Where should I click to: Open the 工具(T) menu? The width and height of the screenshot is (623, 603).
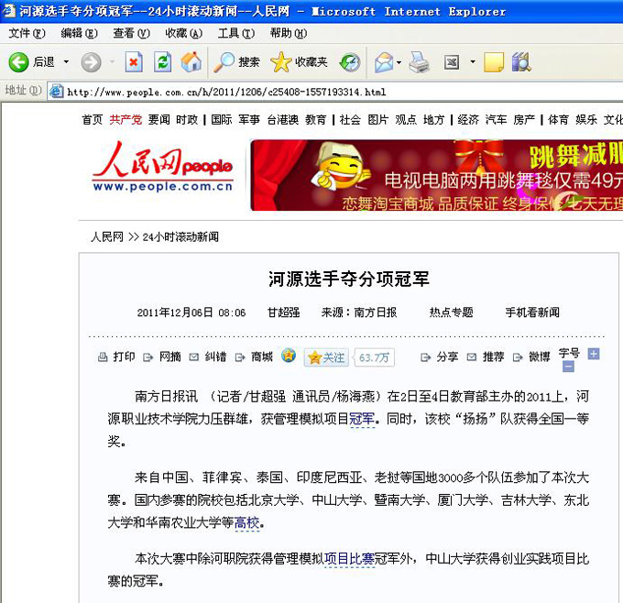235,33
